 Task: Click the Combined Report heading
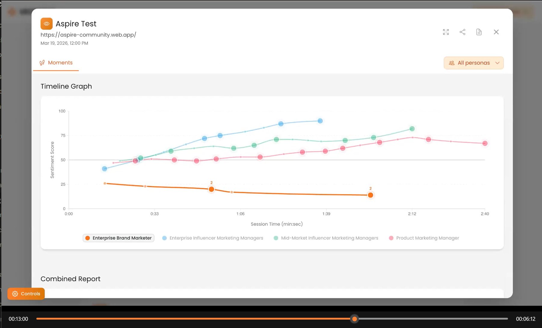tap(70, 279)
